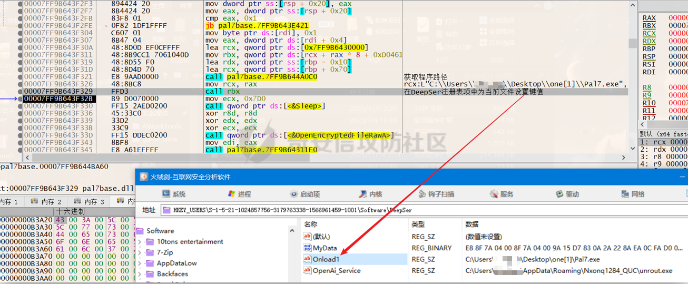Open the 启动项 tab
Viewport: 688px width, 284px height.
(x=304, y=194)
